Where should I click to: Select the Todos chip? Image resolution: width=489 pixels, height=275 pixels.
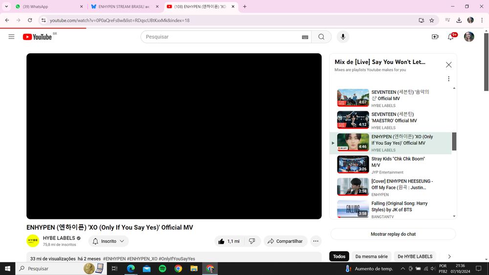point(339,256)
